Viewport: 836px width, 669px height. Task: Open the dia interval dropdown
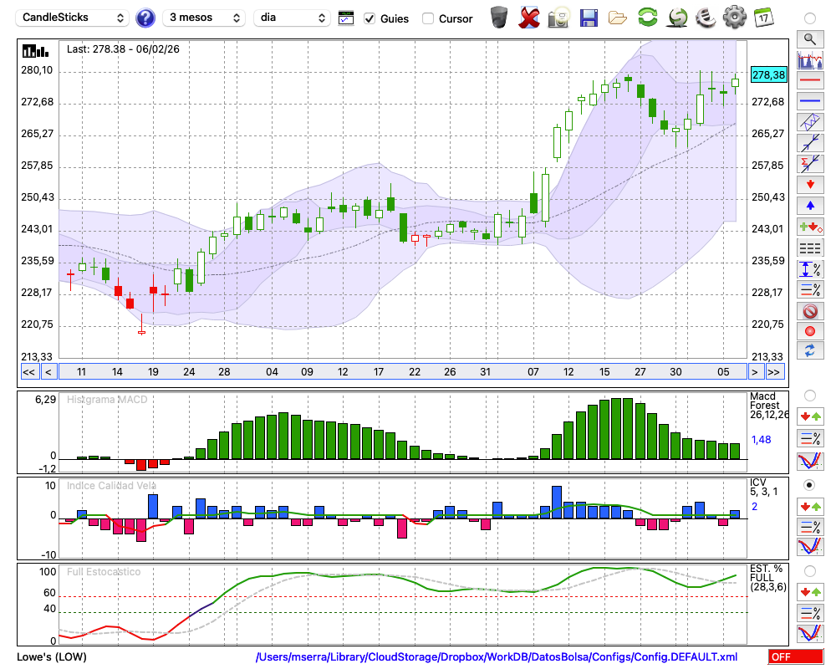tap(292, 18)
